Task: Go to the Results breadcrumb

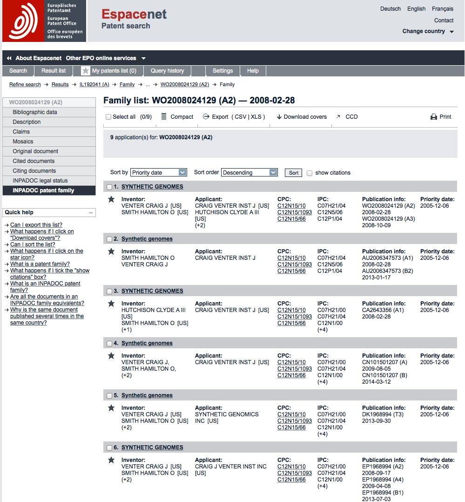Action: tap(60, 85)
